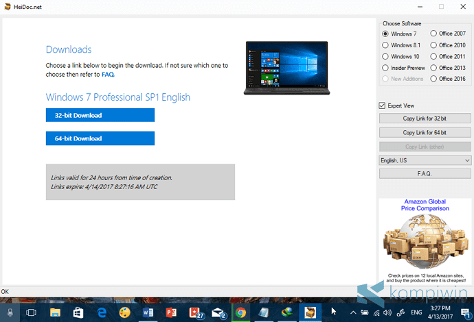Select the Windows 8.1 radio button
This screenshot has height=322, width=474.
point(385,45)
